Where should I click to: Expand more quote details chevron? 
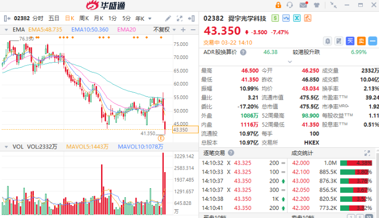pyautogui.click(x=290, y=62)
